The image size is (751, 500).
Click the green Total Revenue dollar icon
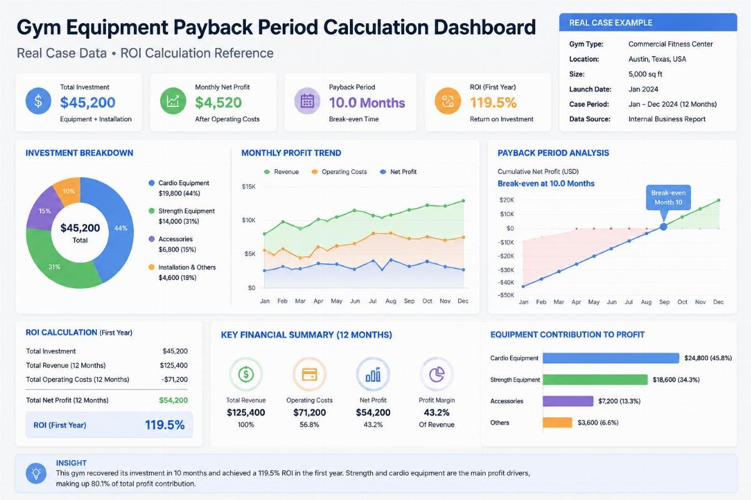pyautogui.click(x=246, y=374)
